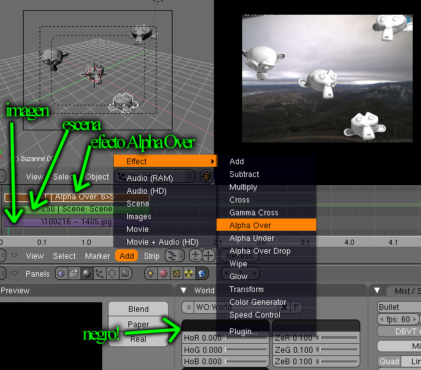Open the Logic context (pacman icon)

coord(61,274)
